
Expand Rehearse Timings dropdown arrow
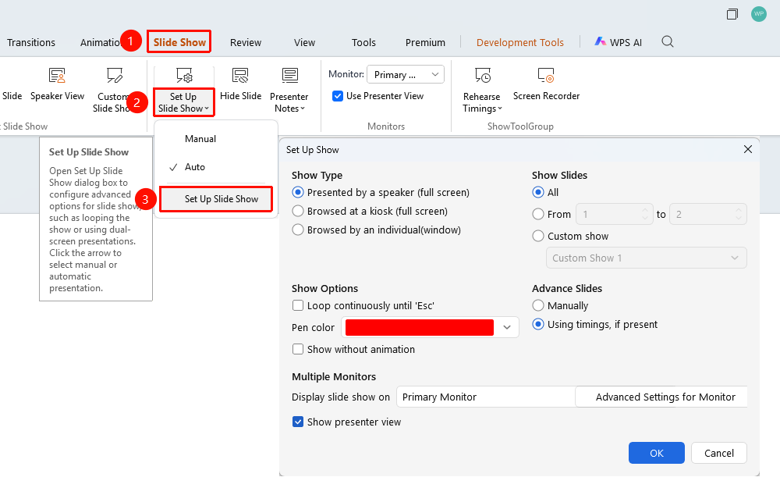500,109
